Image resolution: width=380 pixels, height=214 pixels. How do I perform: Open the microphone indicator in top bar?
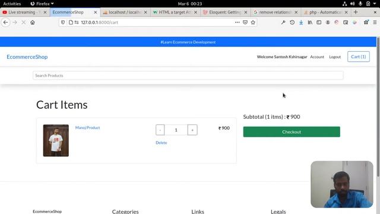pyautogui.click(x=360, y=4)
